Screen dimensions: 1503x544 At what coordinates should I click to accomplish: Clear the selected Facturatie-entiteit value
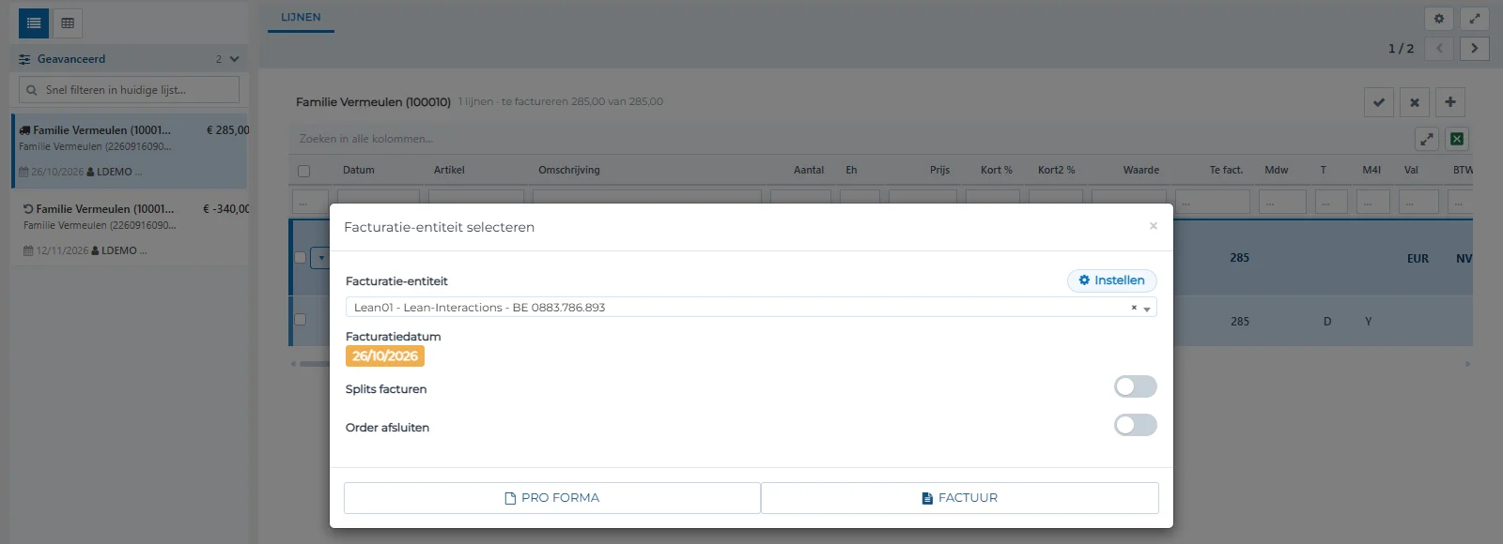pos(1134,308)
